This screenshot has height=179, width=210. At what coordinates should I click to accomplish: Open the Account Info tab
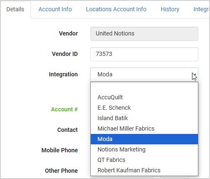tap(55, 9)
